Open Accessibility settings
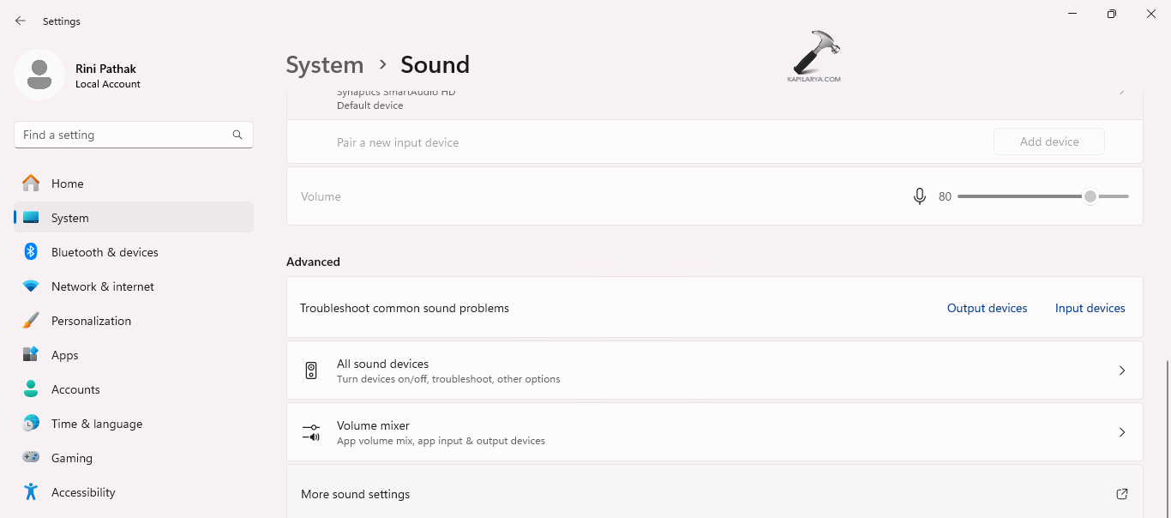The width and height of the screenshot is (1171, 518). click(x=83, y=491)
